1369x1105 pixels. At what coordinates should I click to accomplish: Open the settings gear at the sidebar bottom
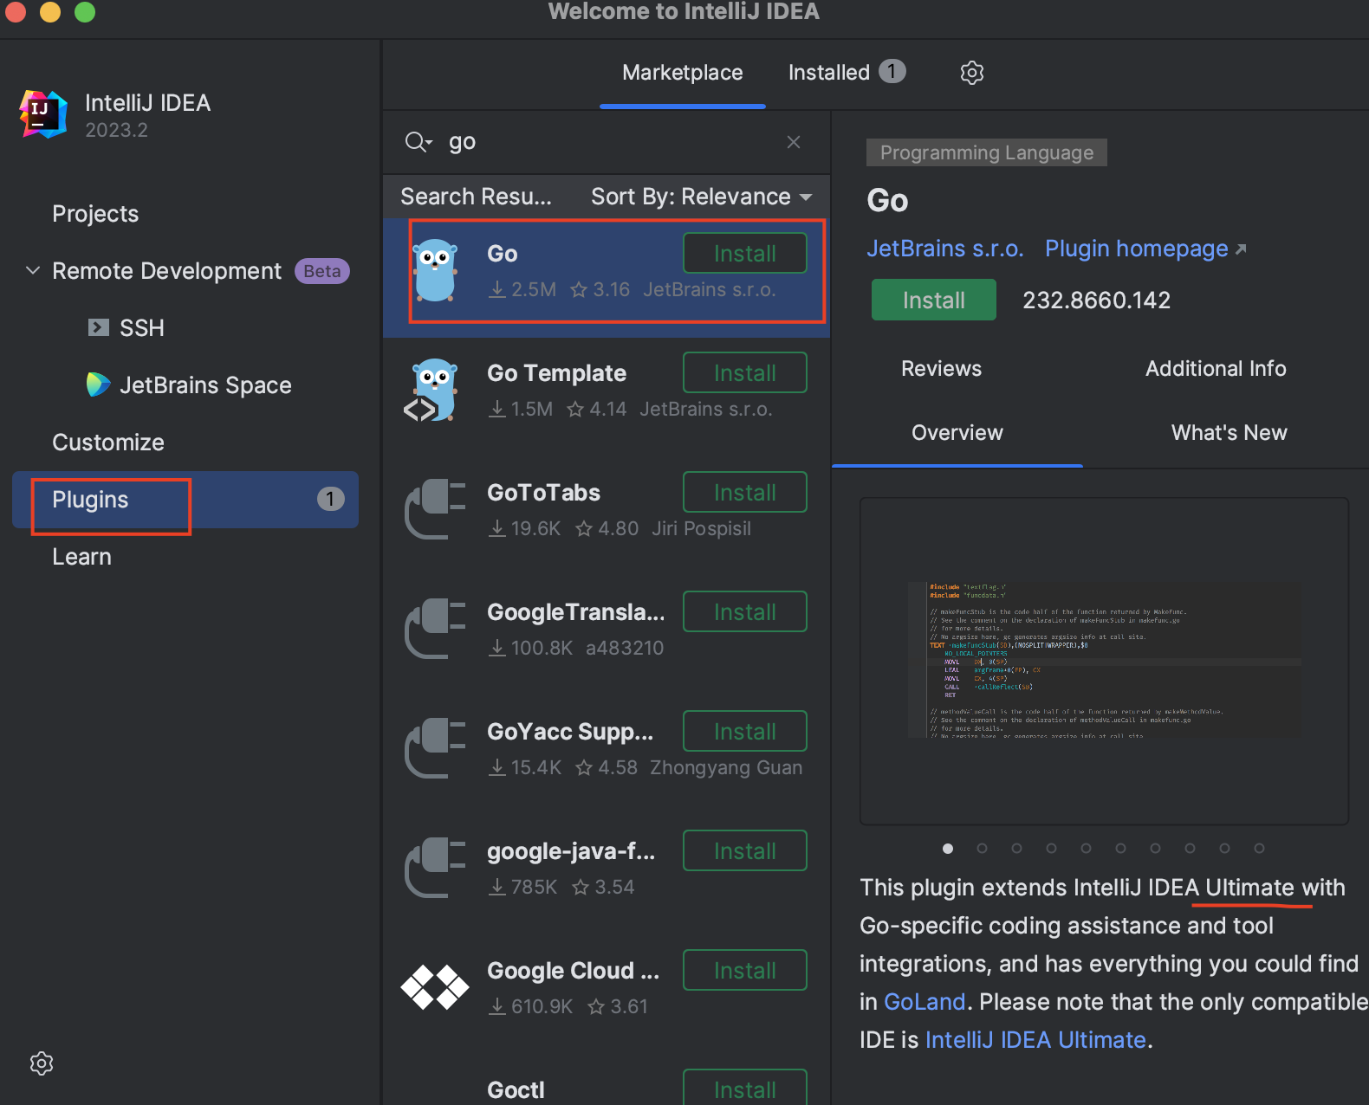(x=42, y=1063)
